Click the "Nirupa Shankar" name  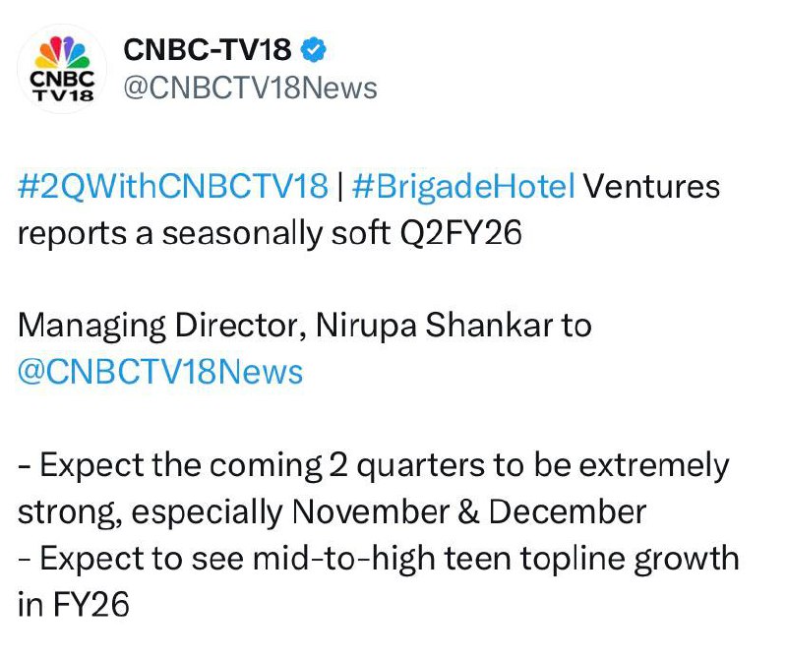(x=434, y=325)
